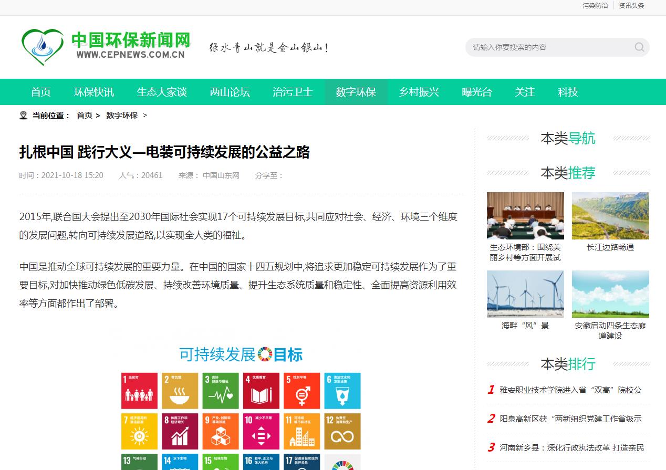Image resolution: width=666 pixels, height=470 pixels.
Task: Open thumbnail of 生态环境部 meeting
Action: pos(525,215)
